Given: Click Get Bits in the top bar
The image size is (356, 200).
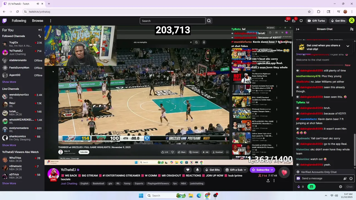Looking at the screenshot, I should pos(338,21).
